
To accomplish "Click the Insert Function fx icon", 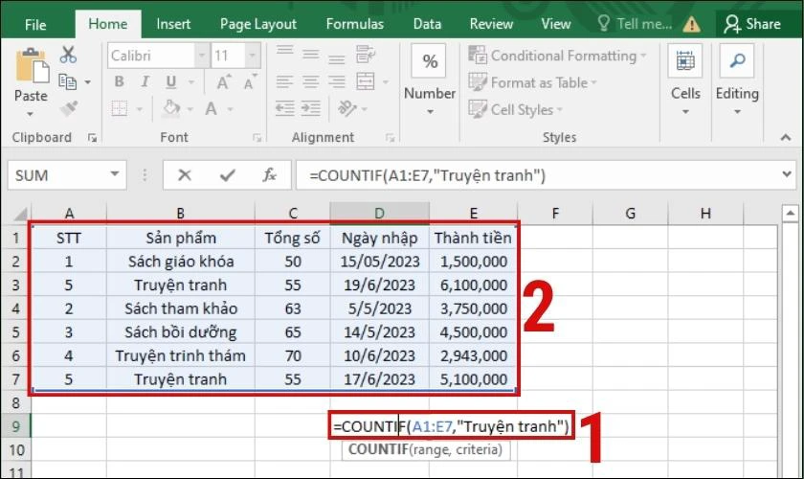I will coord(269,175).
